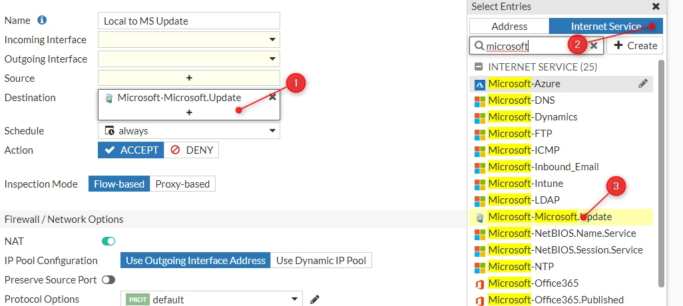Image resolution: width=683 pixels, height=306 pixels.
Task: Click the Microsoft-Dynamics logo icon
Action: [x=479, y=118]
